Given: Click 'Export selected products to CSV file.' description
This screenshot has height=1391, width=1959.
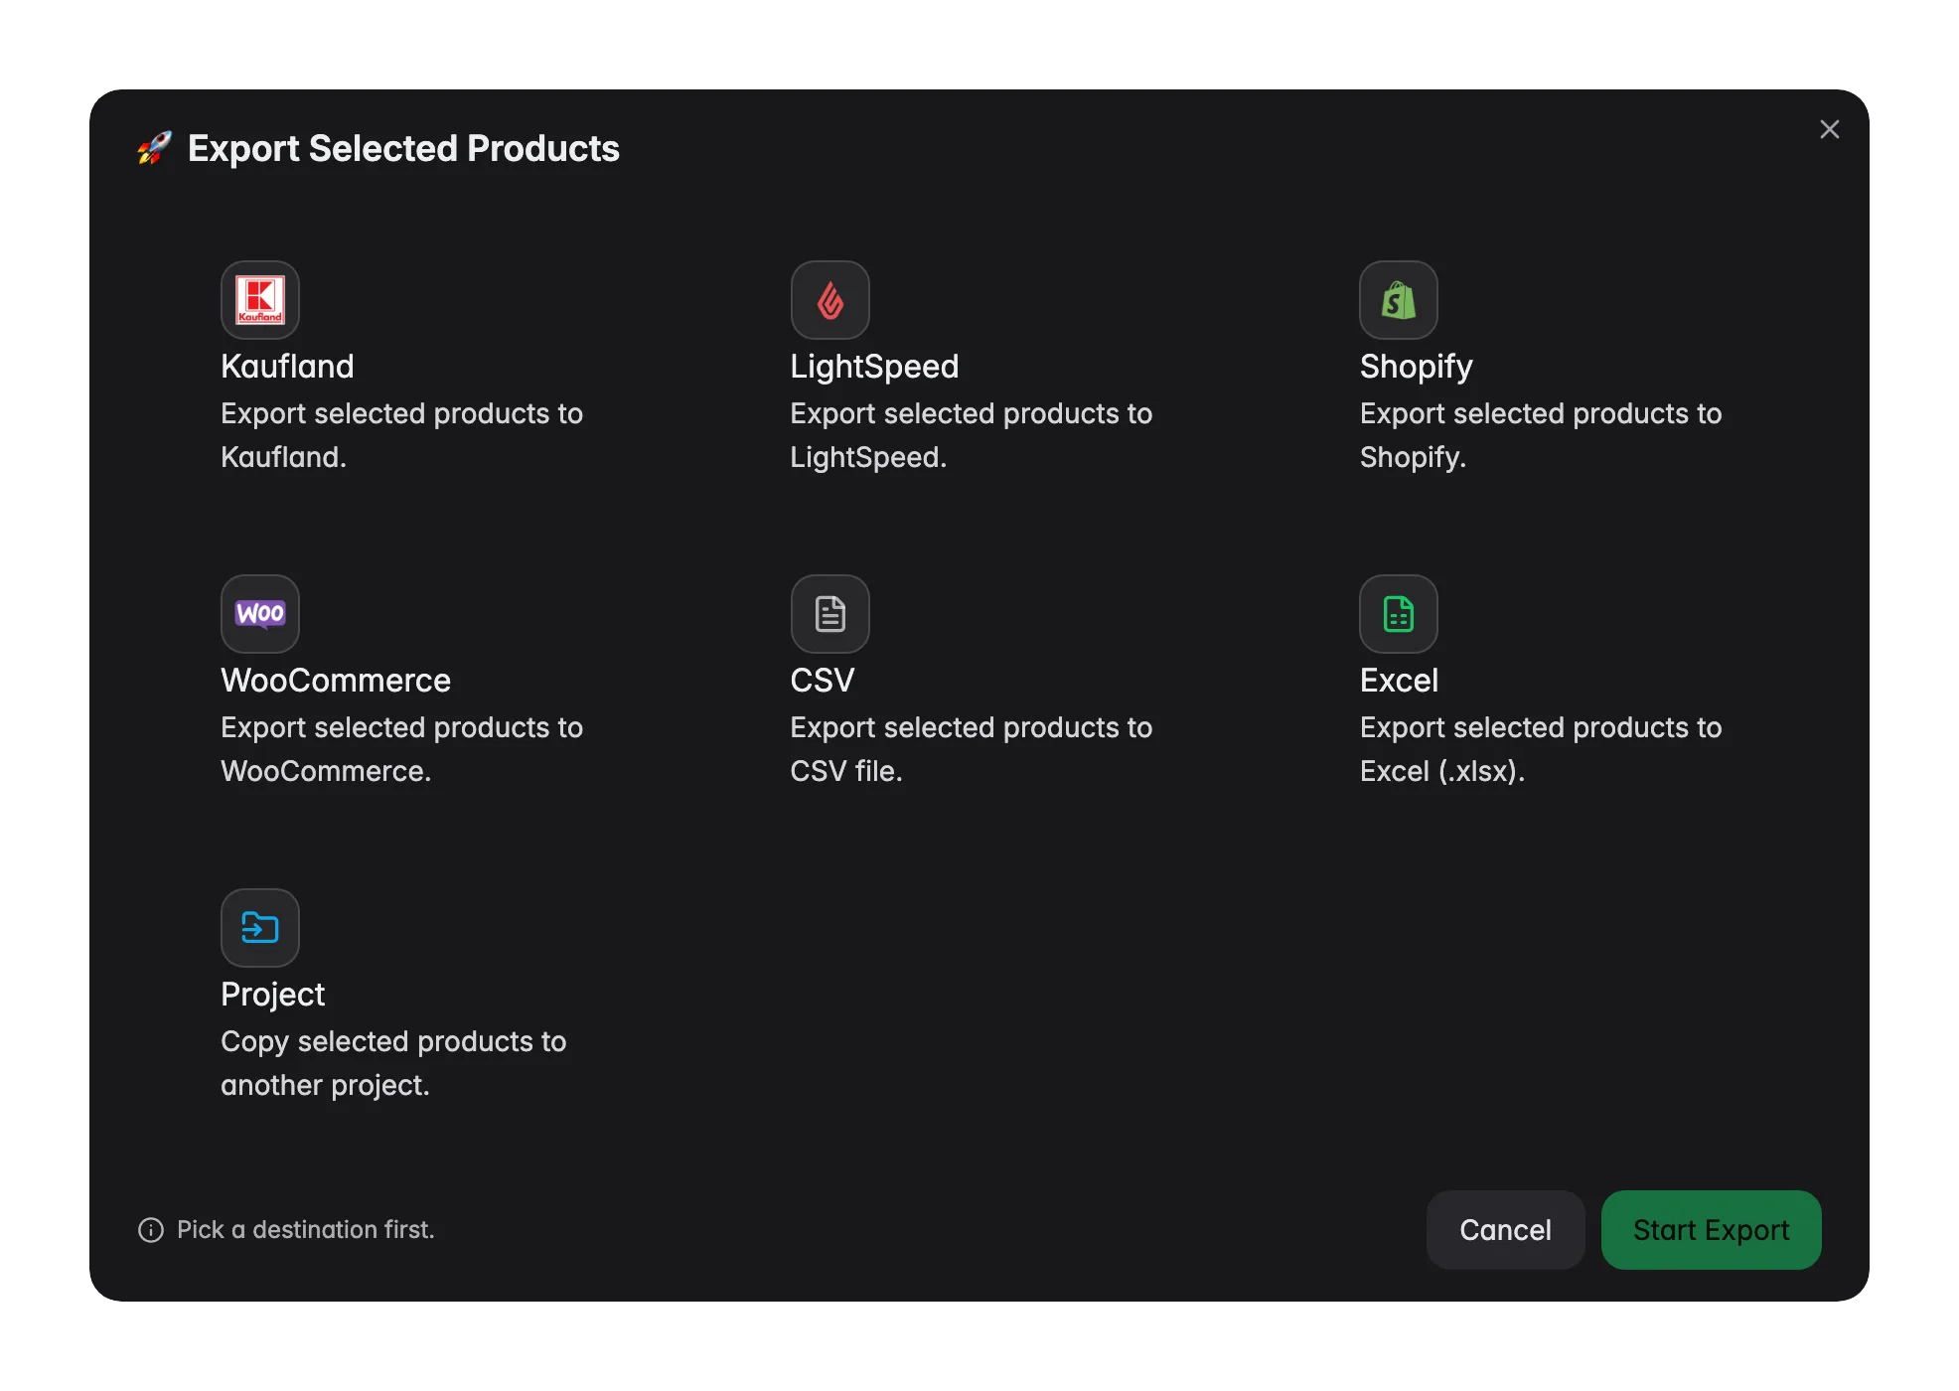Looking at the screenshot, I should point(971,749).
